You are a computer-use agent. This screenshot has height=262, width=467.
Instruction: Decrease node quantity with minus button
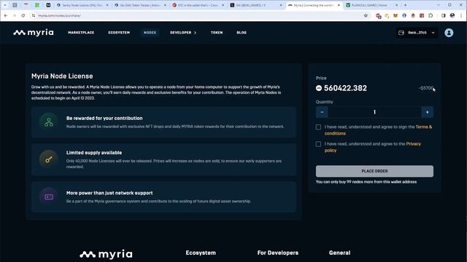click(x=322, y=112)
